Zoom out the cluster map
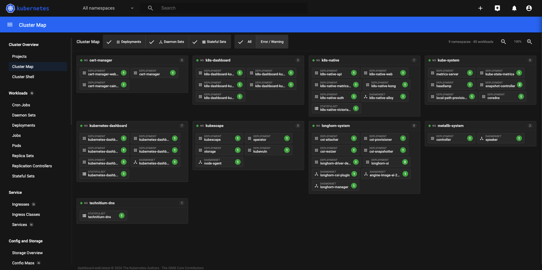 click(x=503, y=42)
